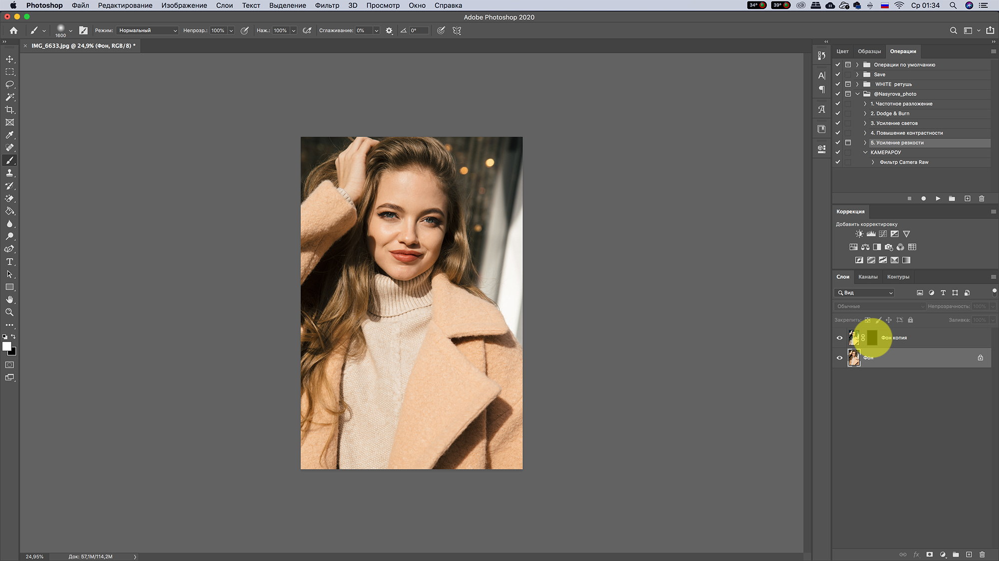Expand the 1. Частотное разложение action
999x561 pixels.
866,103
